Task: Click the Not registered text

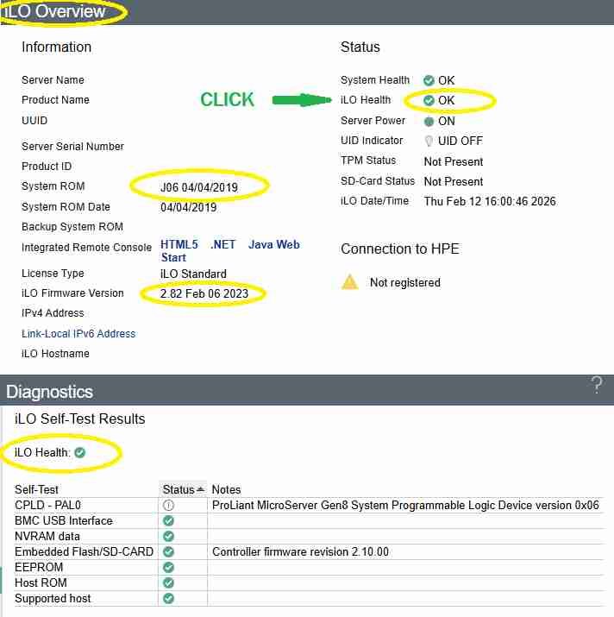Action: (405, 282)
